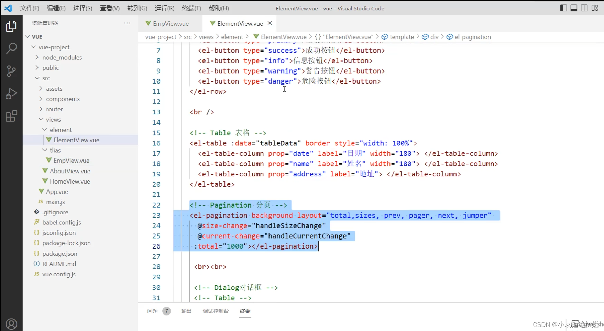Open the .gitignore file

(x=80, y=212)
